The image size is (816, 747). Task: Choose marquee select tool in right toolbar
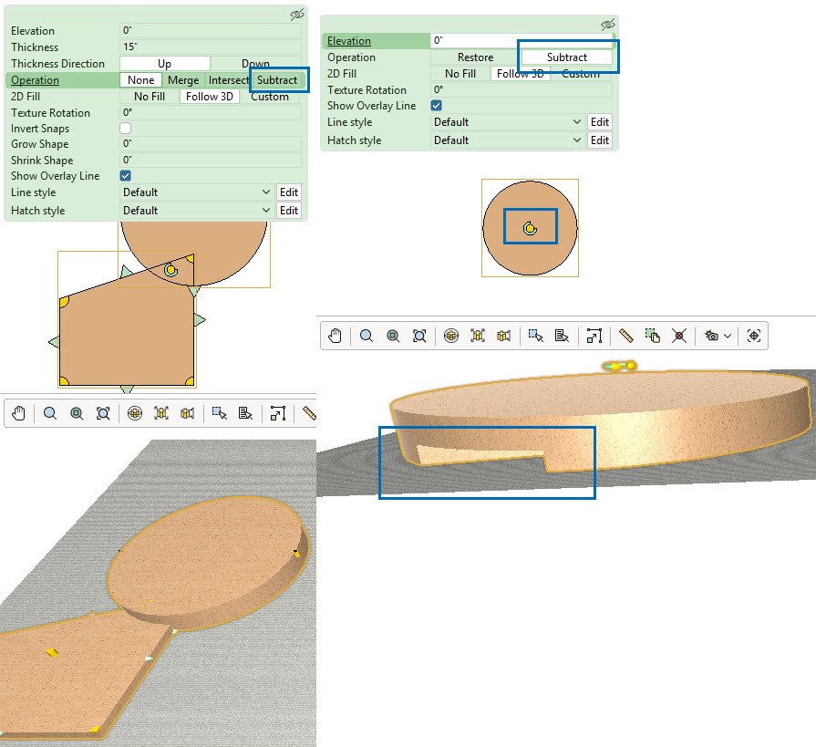535,336
